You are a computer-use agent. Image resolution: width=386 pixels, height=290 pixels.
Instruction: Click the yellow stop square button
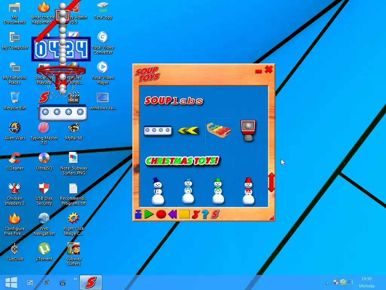click(184, 214)
